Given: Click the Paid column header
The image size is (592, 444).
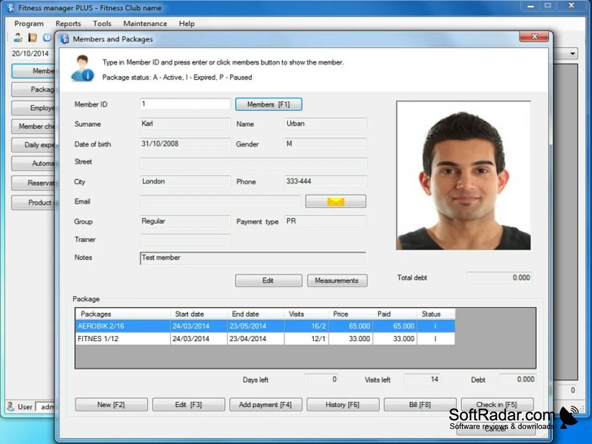Looking at the screenshot, I should point(394,314).
